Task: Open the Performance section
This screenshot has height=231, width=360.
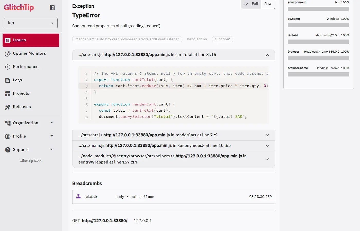Action: point(31,67)
